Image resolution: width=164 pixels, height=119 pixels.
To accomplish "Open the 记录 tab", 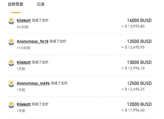I will [x=40, y=4].
